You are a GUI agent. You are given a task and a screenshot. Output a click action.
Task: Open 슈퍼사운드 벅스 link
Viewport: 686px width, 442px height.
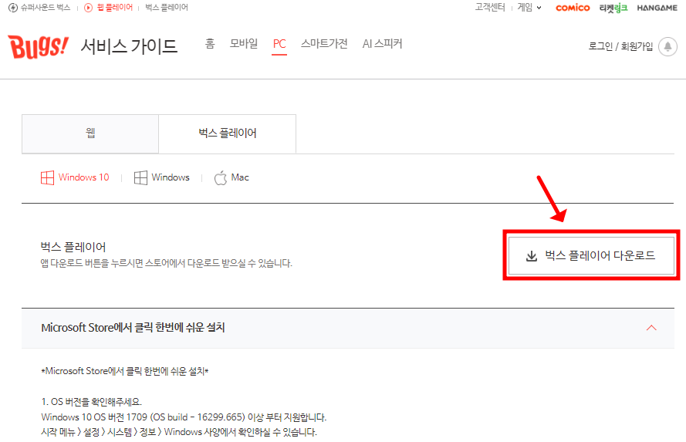(45, 8)
